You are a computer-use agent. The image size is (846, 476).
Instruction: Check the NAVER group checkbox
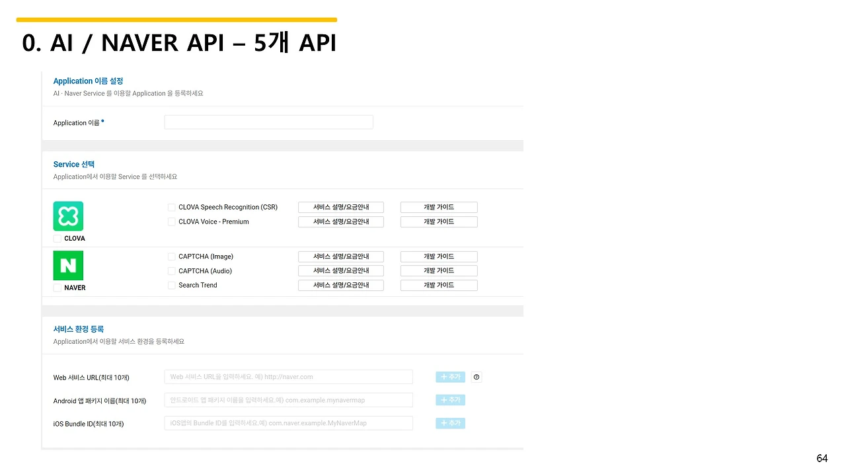click(58, 288)
